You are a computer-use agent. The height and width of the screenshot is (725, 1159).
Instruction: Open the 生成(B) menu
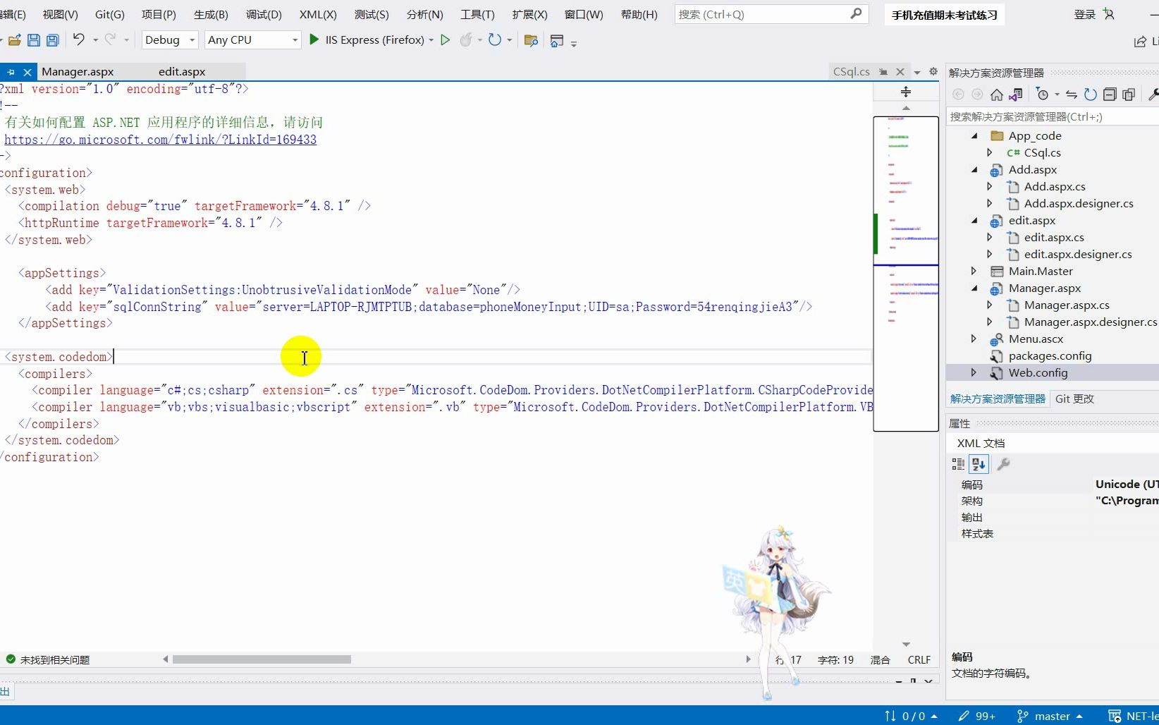(211, 14)
